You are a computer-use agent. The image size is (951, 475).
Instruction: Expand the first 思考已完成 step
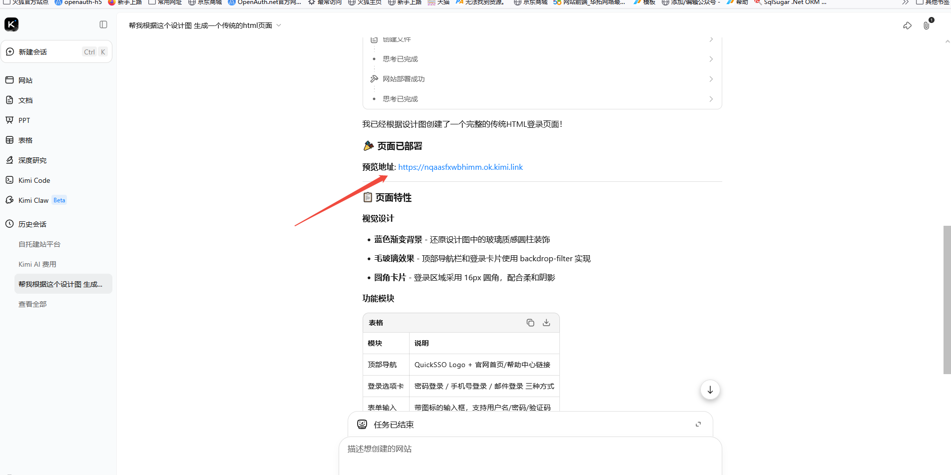(542, 59)
